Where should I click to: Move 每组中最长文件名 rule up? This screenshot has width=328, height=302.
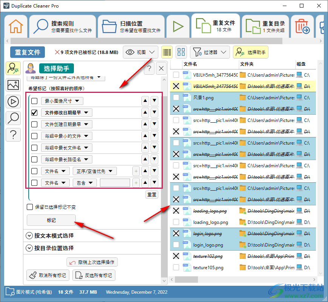pos(145,148)
